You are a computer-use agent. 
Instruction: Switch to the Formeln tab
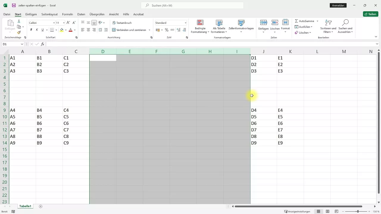tap(68, 14)
